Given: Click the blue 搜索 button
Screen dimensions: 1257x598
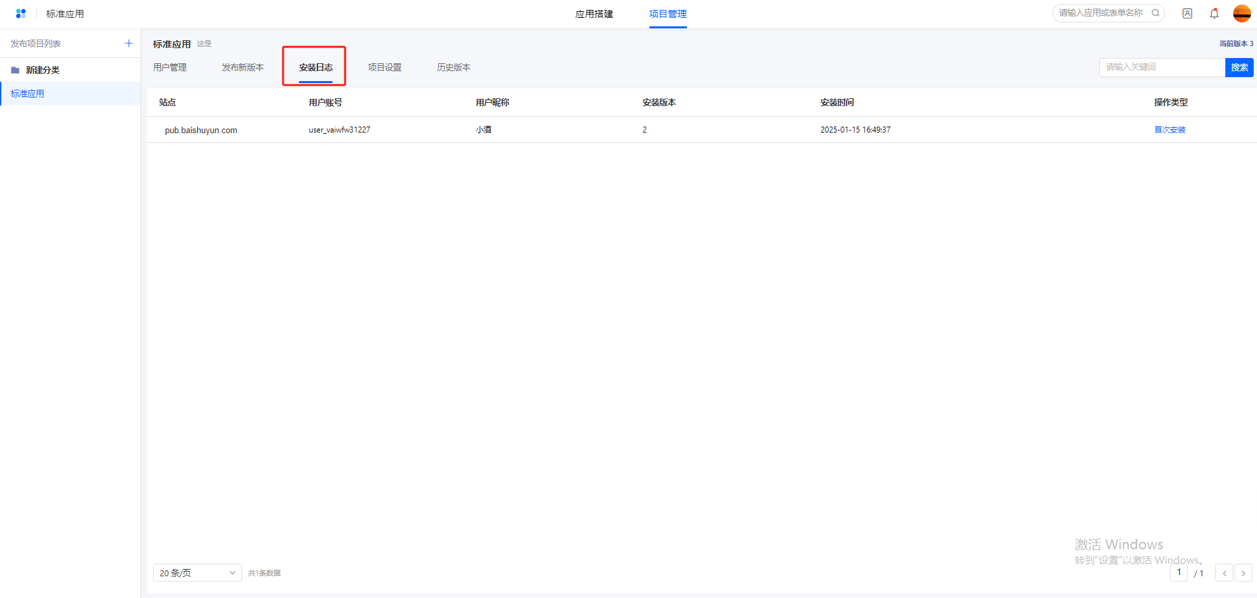Looking at the screenshot, I should [1239, 67].
